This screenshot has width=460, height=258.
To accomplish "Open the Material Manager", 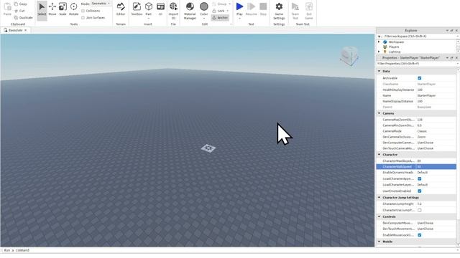I will pos(190,11).
